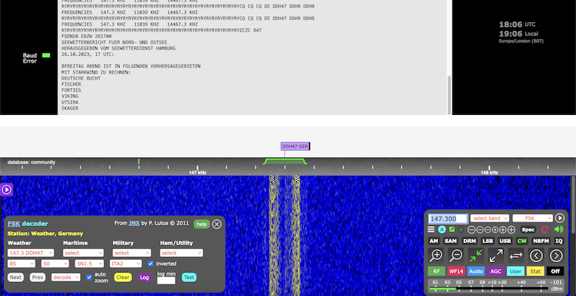Viewport: 576px width, 296px height.
Task: Toggle the auto zoom checkbox
Action: tap(89, 278)
